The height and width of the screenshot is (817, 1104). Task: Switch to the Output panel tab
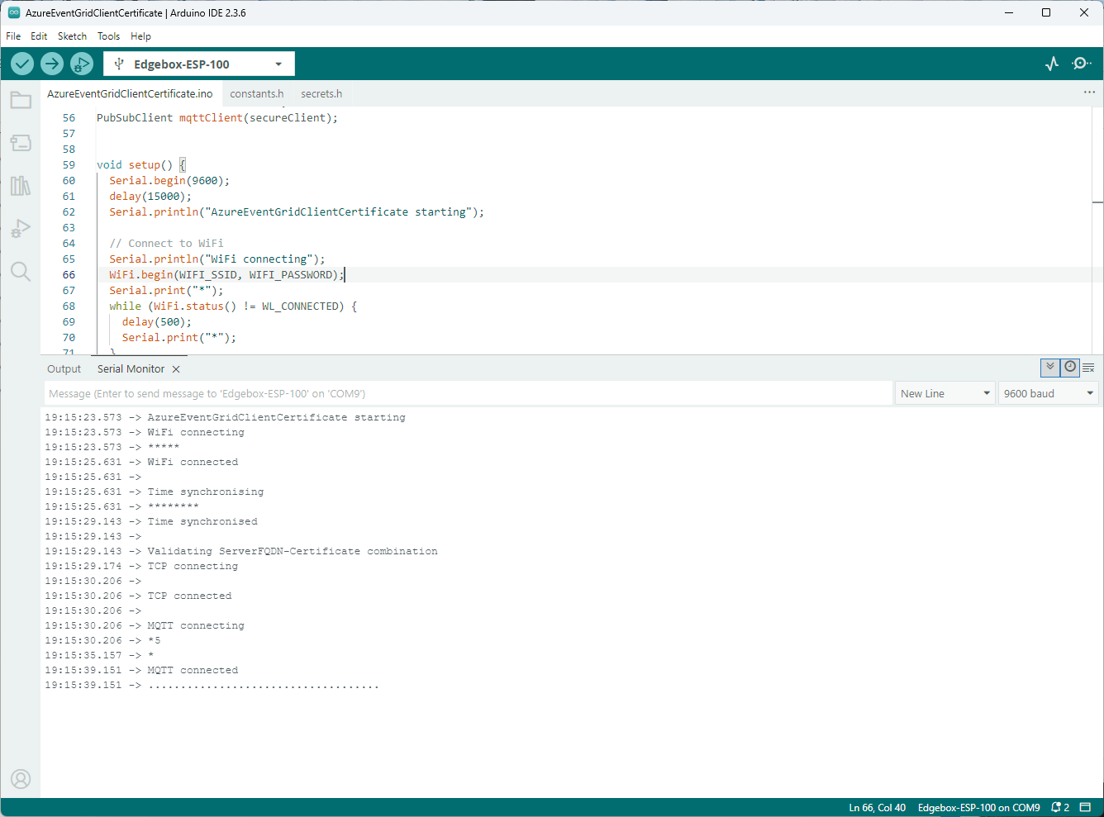64,369
